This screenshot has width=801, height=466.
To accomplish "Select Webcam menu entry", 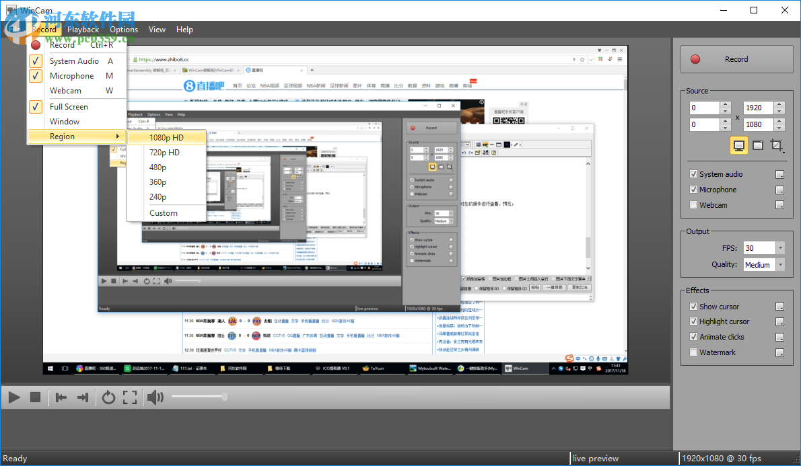I will [x=77, y=90].
